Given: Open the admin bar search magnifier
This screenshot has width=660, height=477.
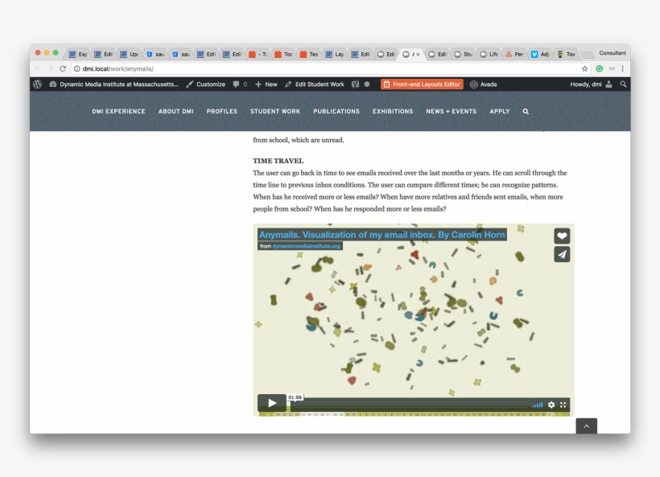Looking at the screenshot, I should tap(623, 84).
